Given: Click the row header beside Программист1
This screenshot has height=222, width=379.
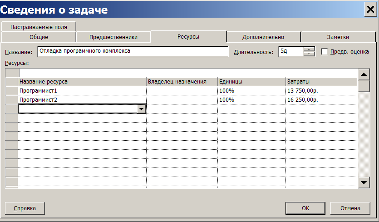Looking at the screenshot, I should click(12, 91).
